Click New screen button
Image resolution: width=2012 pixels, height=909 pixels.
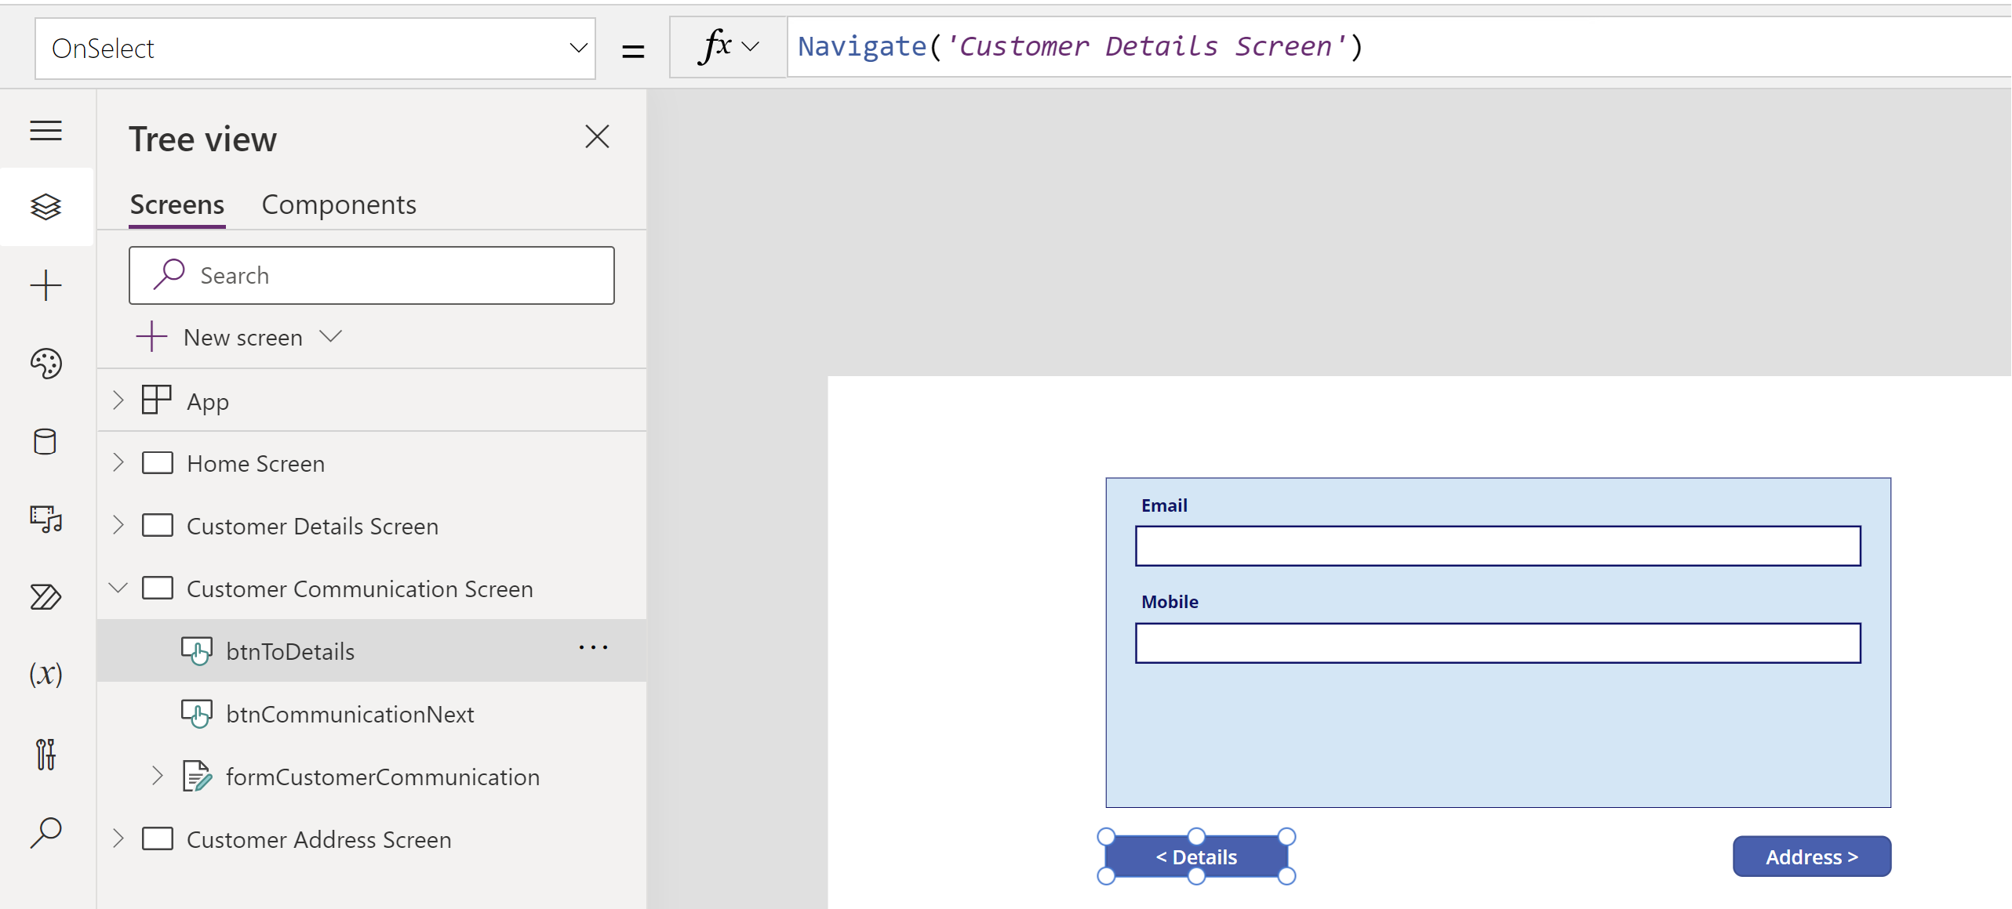click(x=242, y=338)
